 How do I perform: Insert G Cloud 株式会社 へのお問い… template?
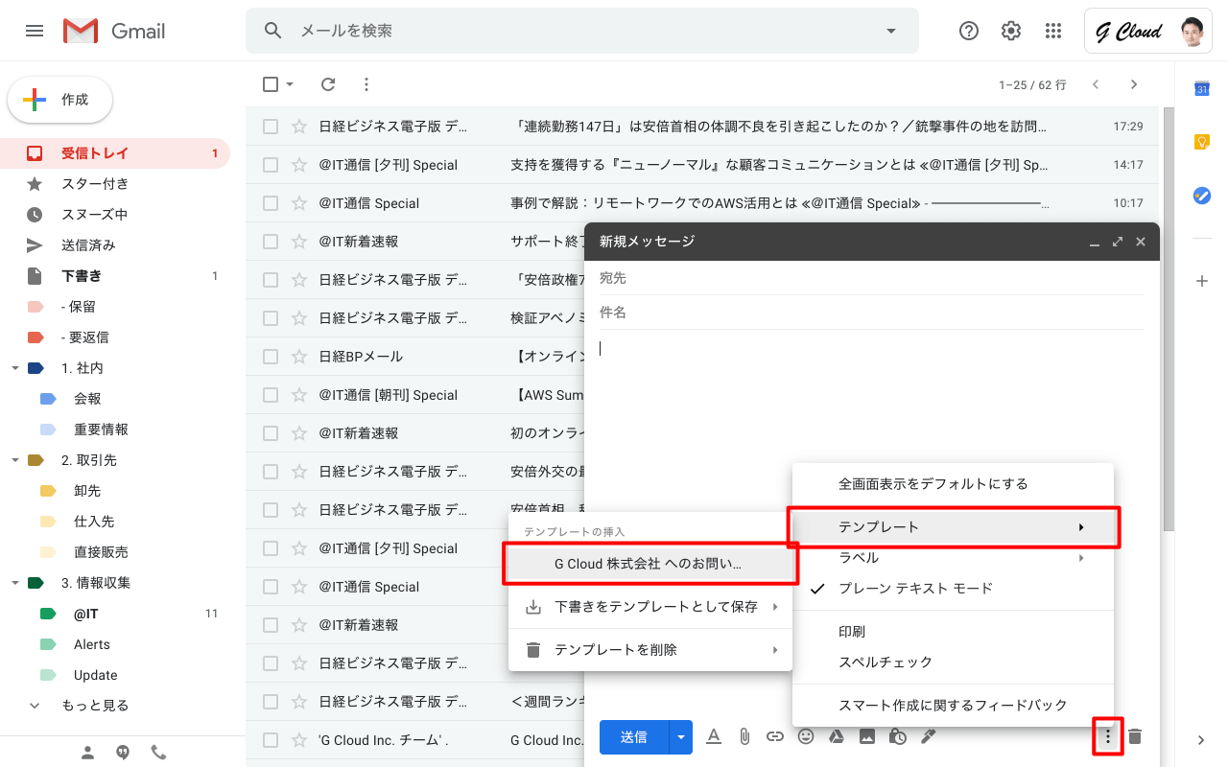click(650, 565)
